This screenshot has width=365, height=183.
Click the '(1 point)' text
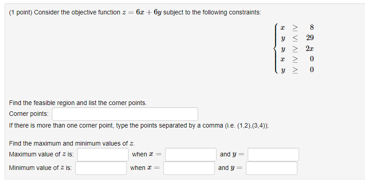20,12
